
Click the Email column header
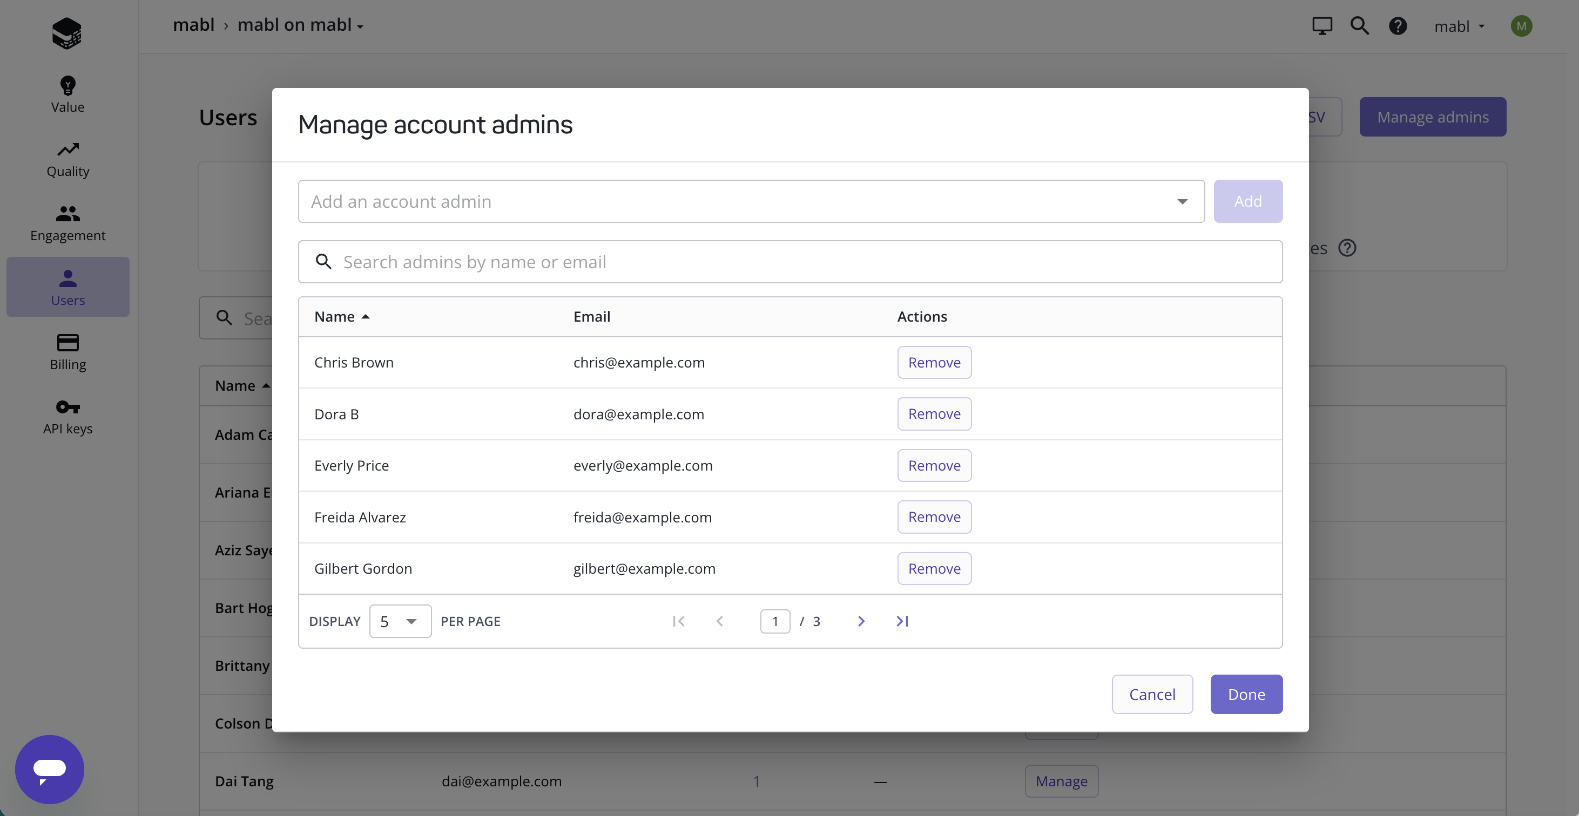pos(591,317)
